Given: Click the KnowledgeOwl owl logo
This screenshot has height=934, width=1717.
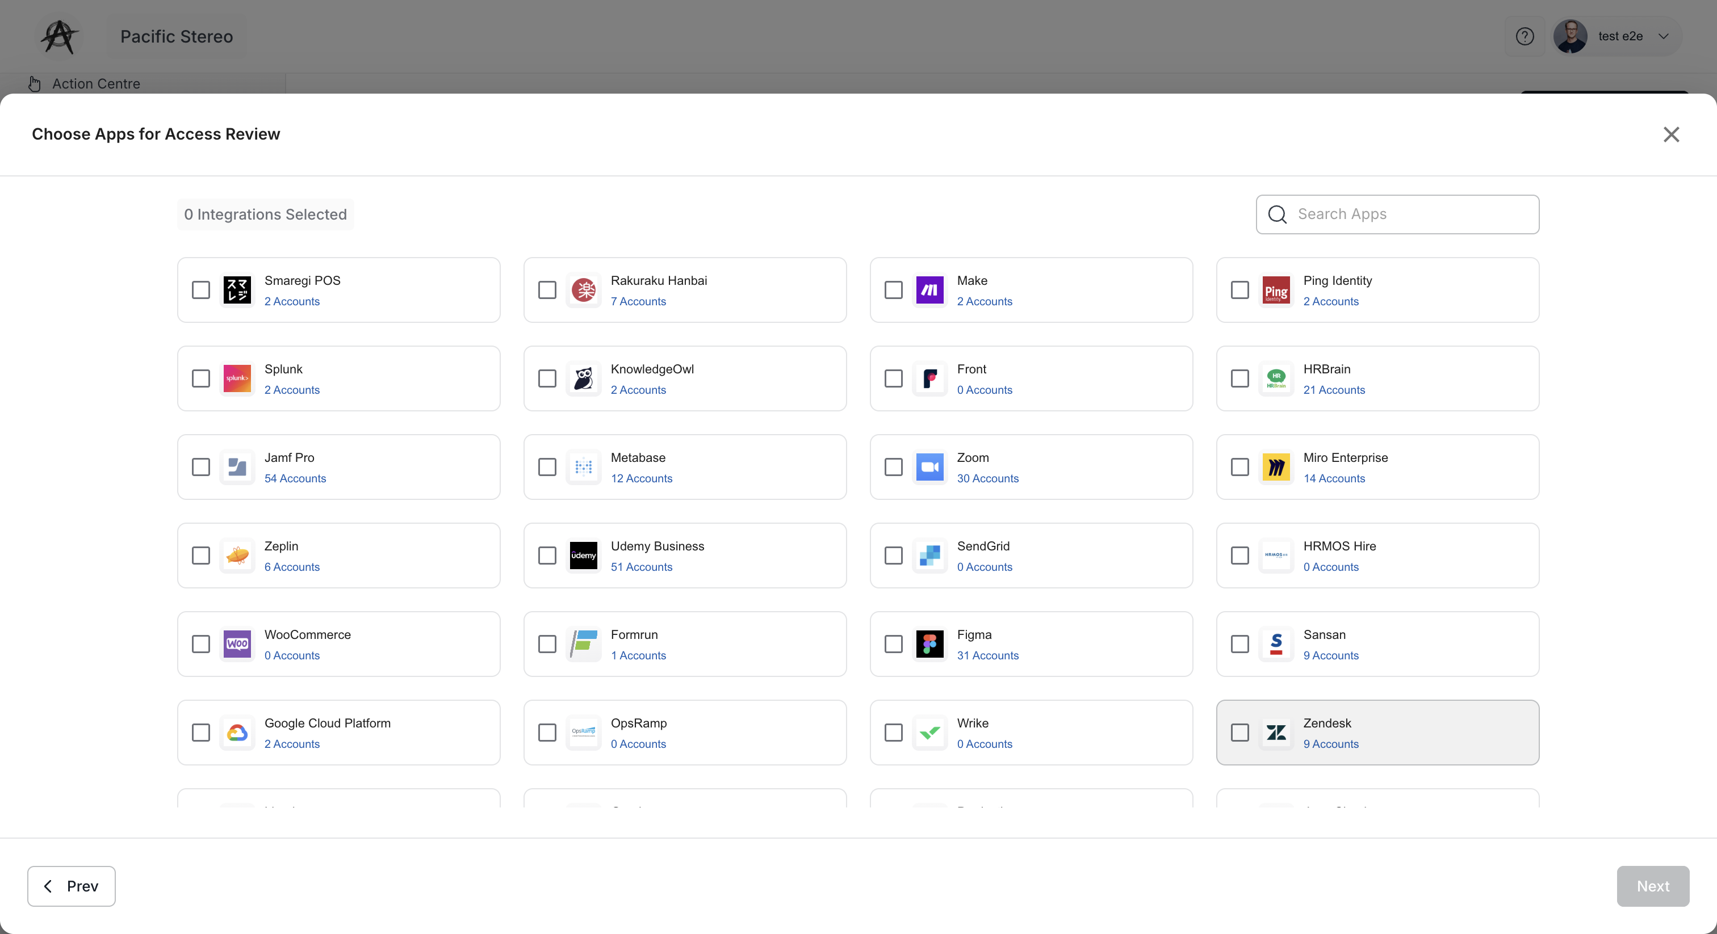Looking at the screenshot, I should coord(583,378).
